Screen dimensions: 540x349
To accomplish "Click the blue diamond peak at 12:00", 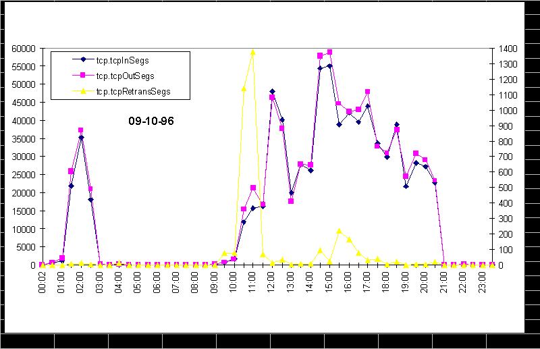I will [272, 91].
